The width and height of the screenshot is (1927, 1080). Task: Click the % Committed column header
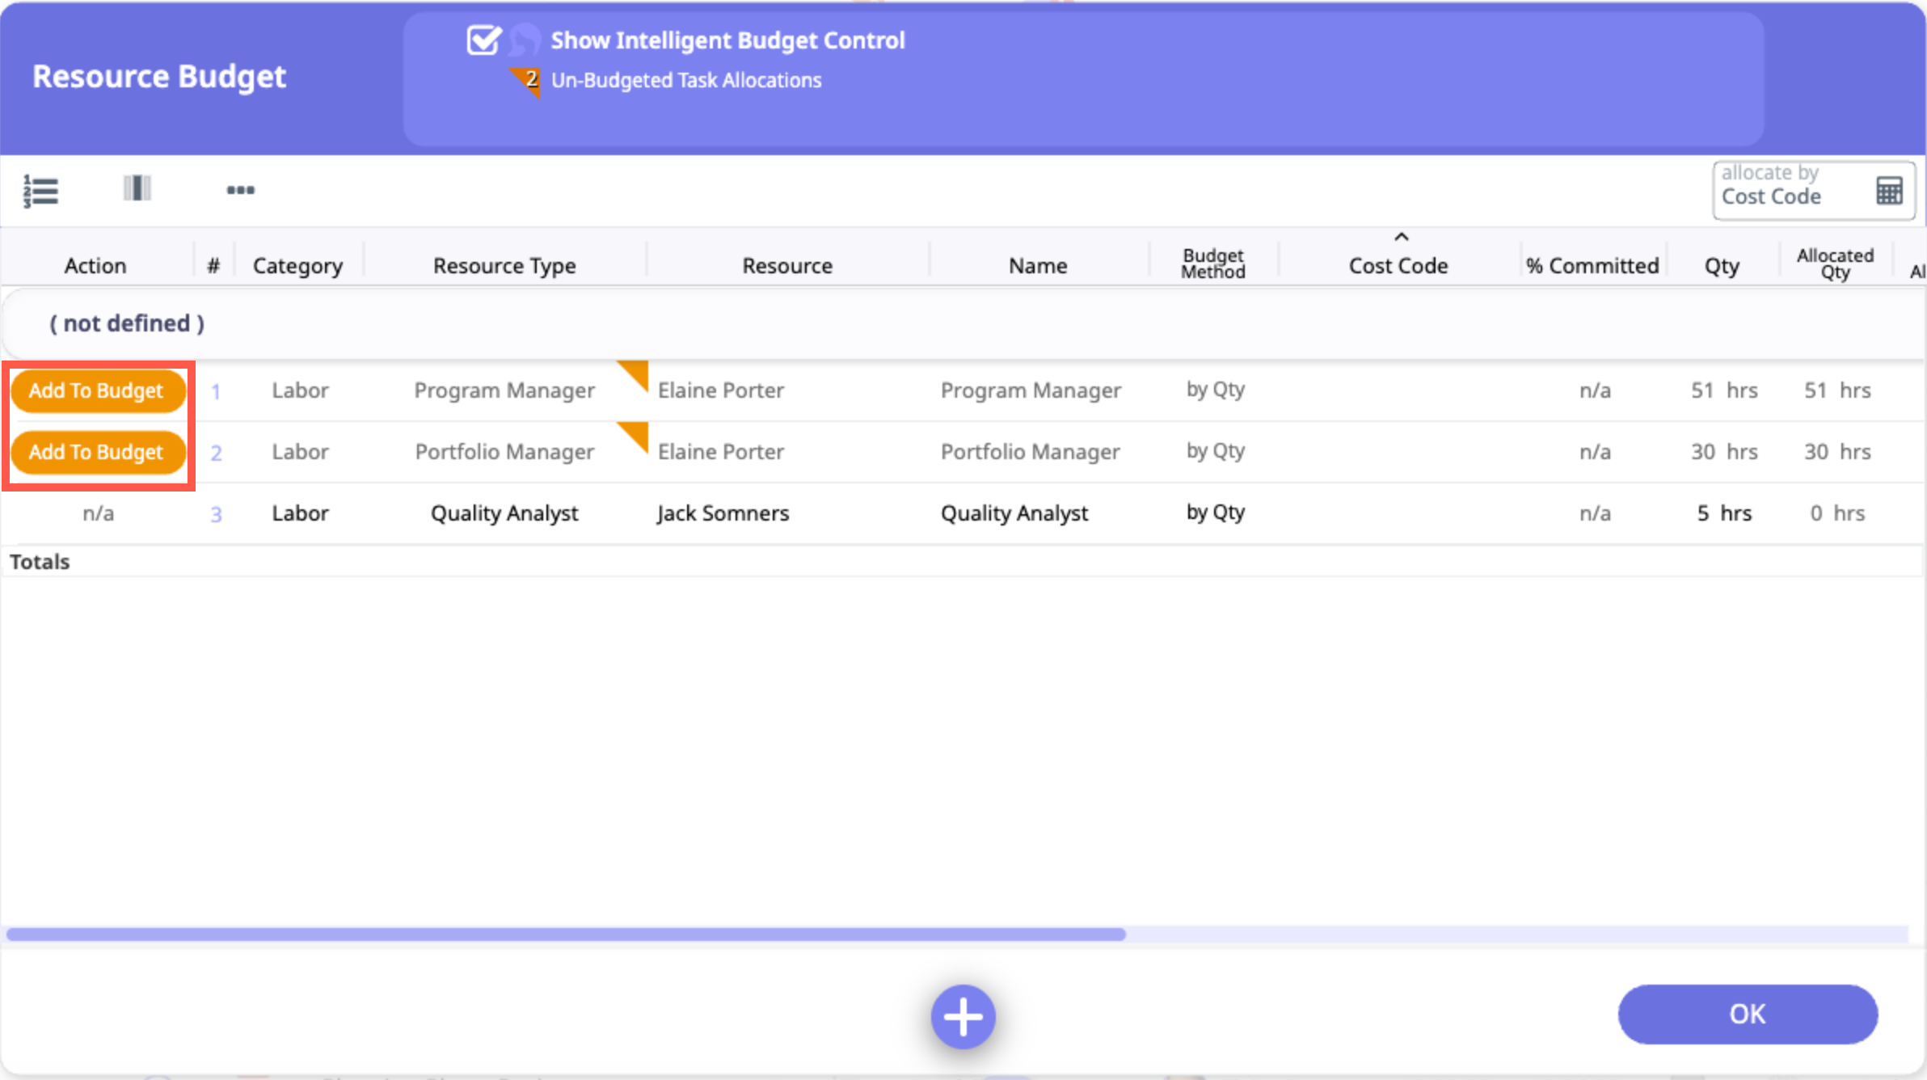click(x=1592, y=265)
